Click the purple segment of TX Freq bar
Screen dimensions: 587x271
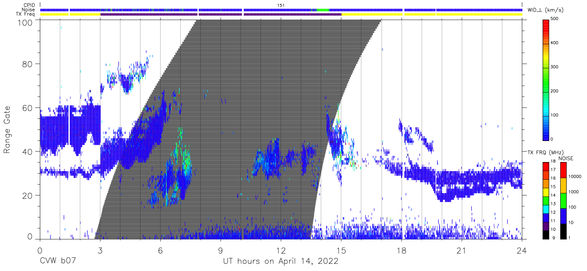(220, 14)
